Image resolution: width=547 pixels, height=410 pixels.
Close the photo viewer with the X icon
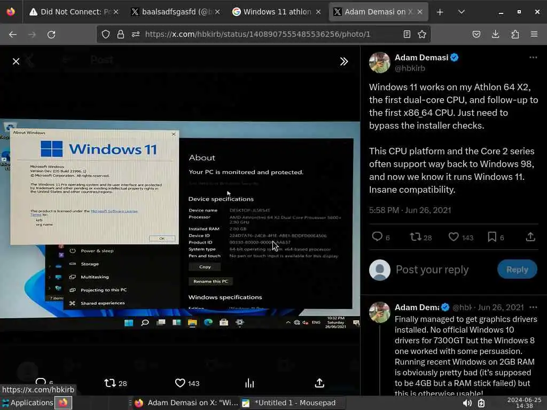[16, 62]
